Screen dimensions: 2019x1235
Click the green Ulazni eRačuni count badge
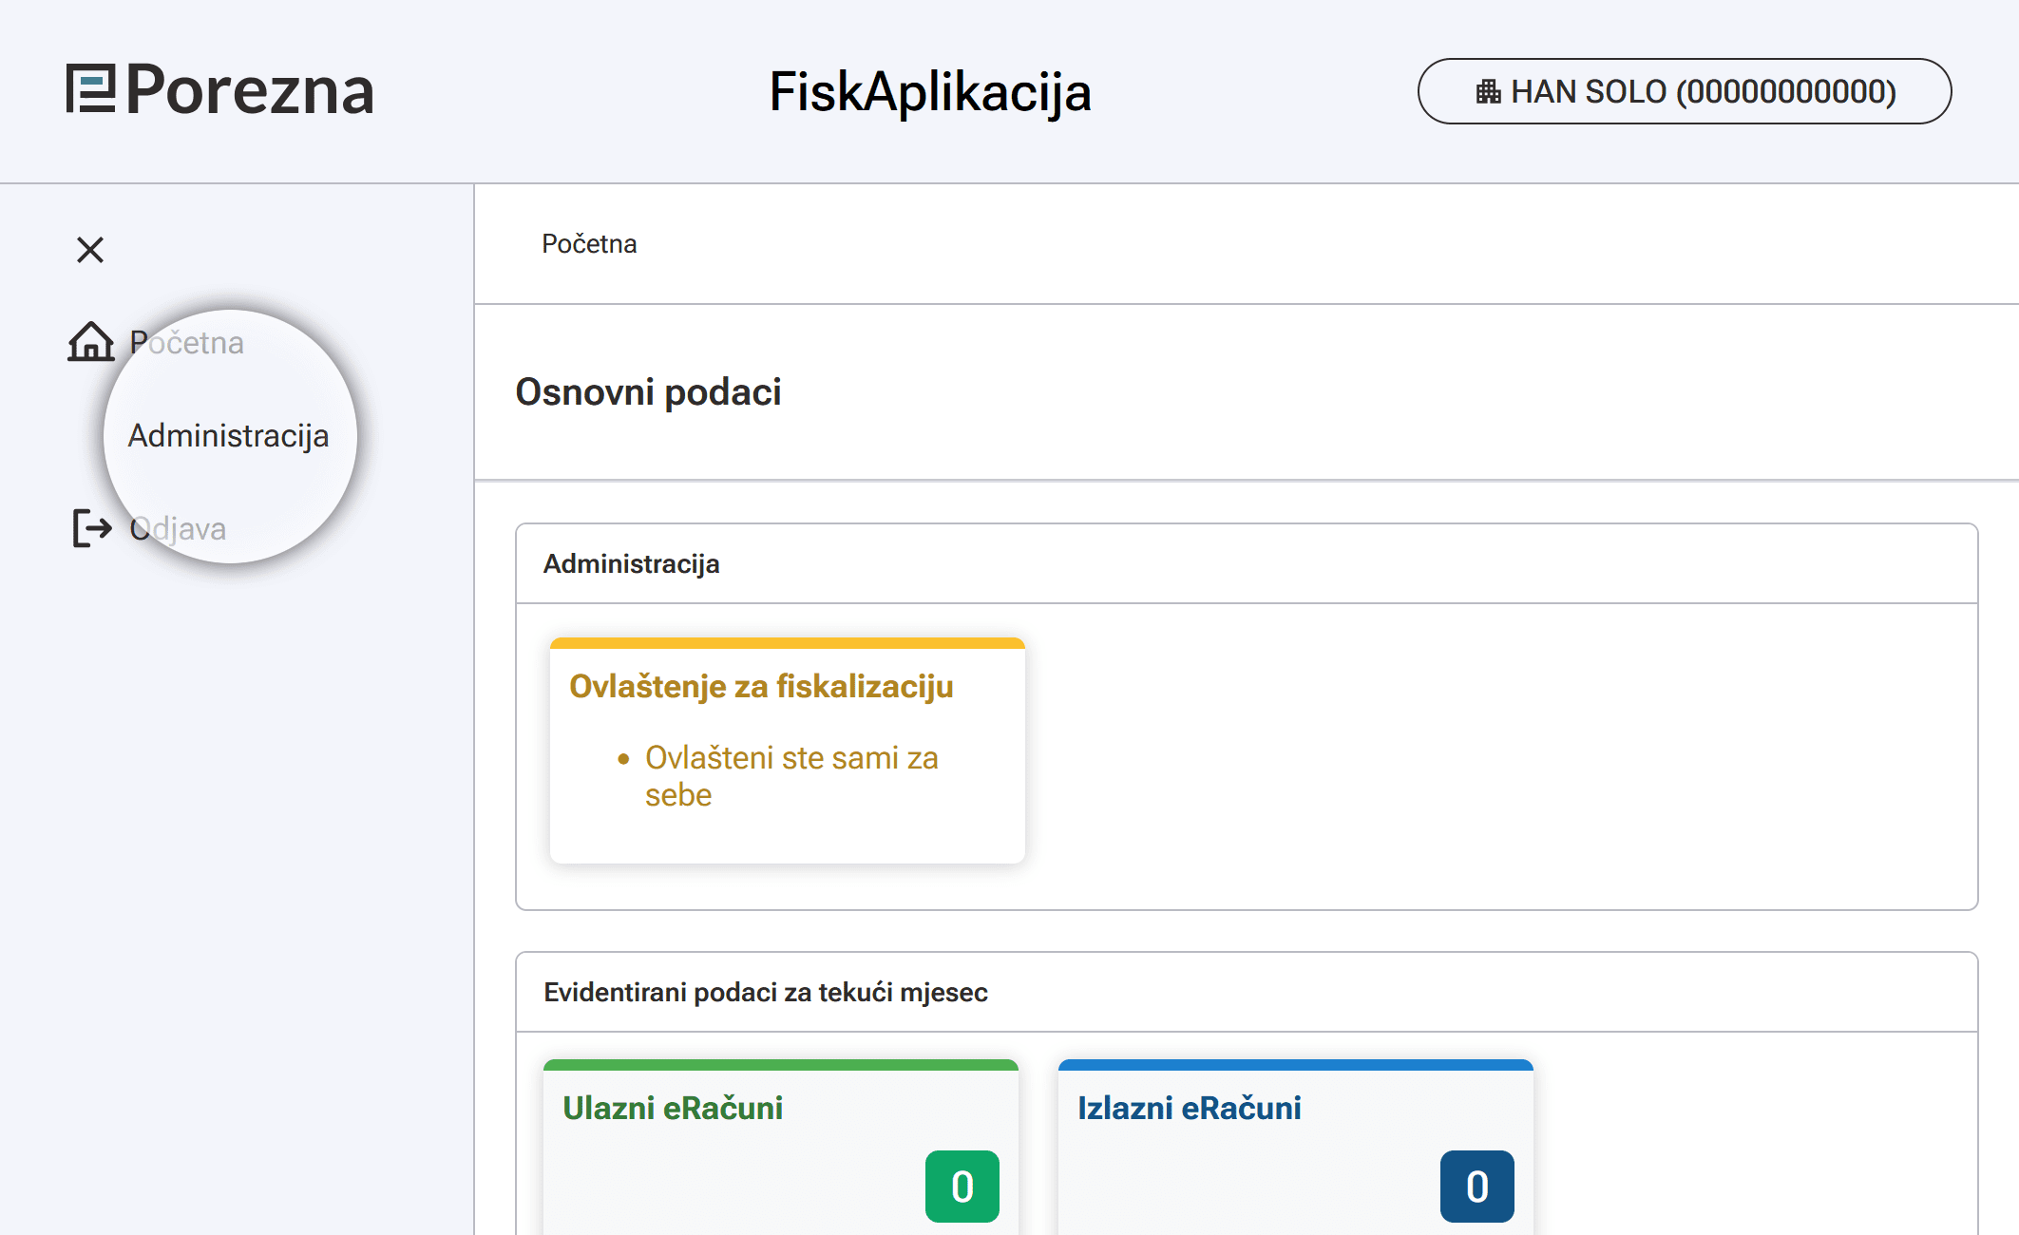pos(962,1187)
